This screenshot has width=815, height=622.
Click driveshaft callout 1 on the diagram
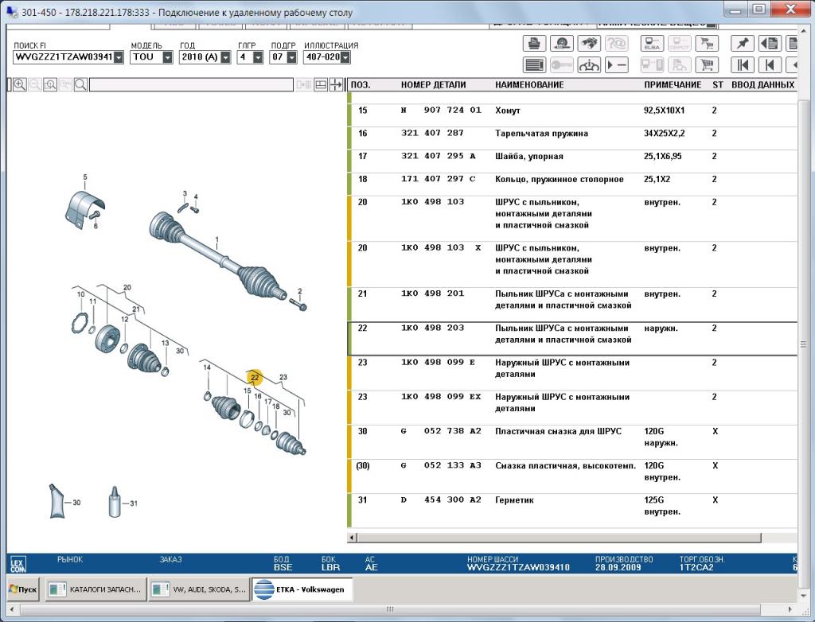click(217, 240)
